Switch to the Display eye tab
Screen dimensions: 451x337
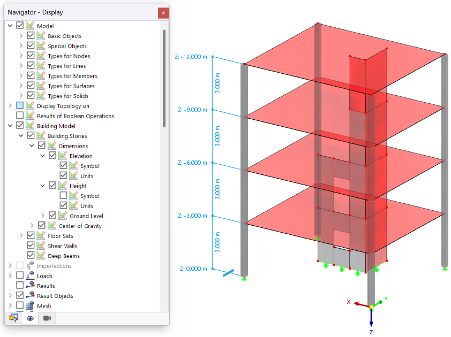[x=30, y=318]
